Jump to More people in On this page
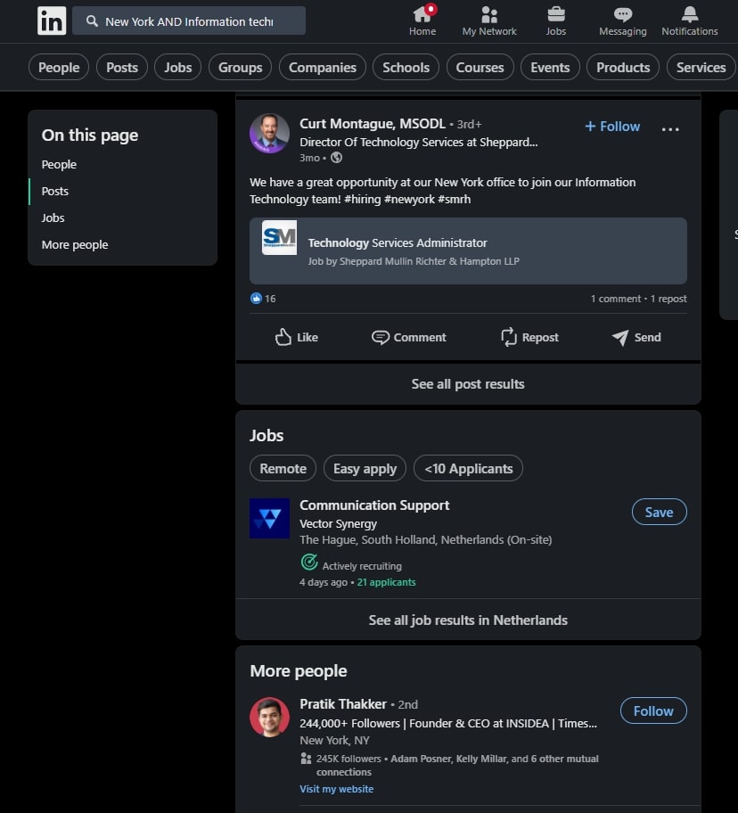Viewport: 738px width, 813px height. click(x=75, y=245)
